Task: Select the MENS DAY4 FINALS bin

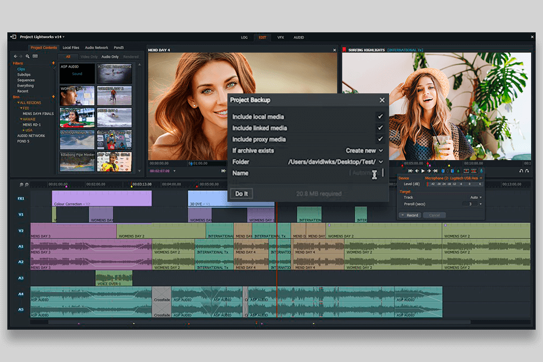Action: 38,114
